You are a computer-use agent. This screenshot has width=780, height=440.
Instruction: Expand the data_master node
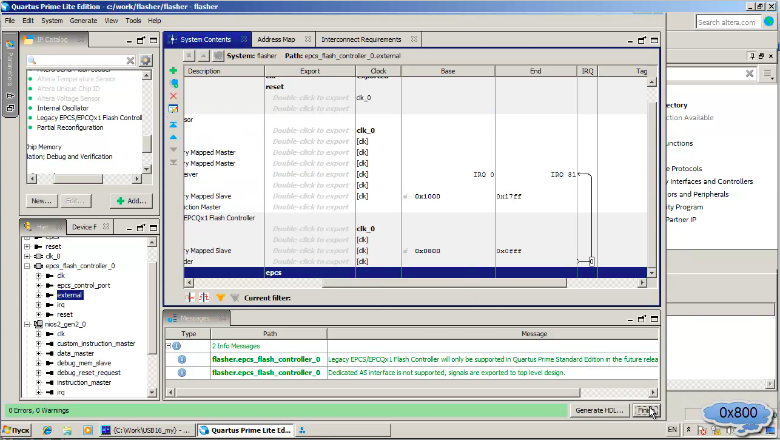[x=38, y=353]
